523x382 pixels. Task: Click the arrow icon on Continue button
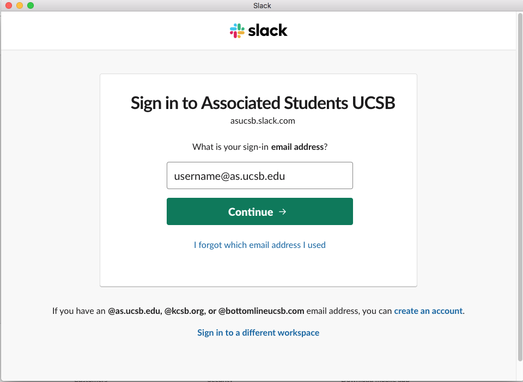point(282,211)
